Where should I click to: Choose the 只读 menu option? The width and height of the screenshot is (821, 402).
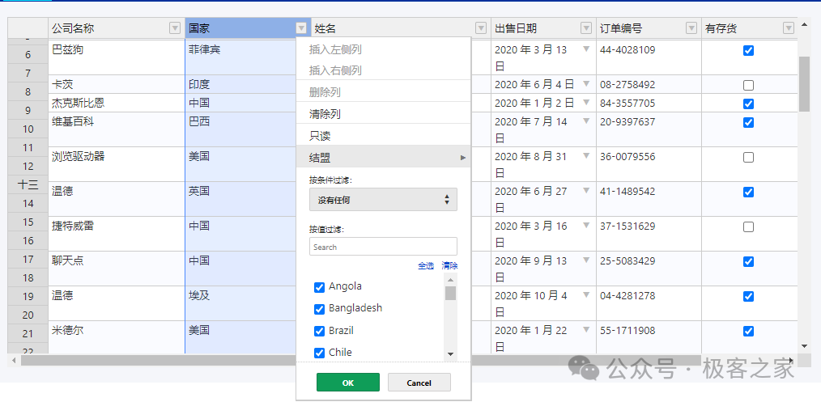tap(320, 136)
